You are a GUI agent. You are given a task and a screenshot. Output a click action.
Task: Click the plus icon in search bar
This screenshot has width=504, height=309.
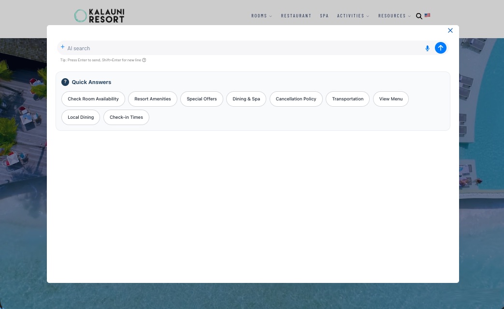[62, 47]
